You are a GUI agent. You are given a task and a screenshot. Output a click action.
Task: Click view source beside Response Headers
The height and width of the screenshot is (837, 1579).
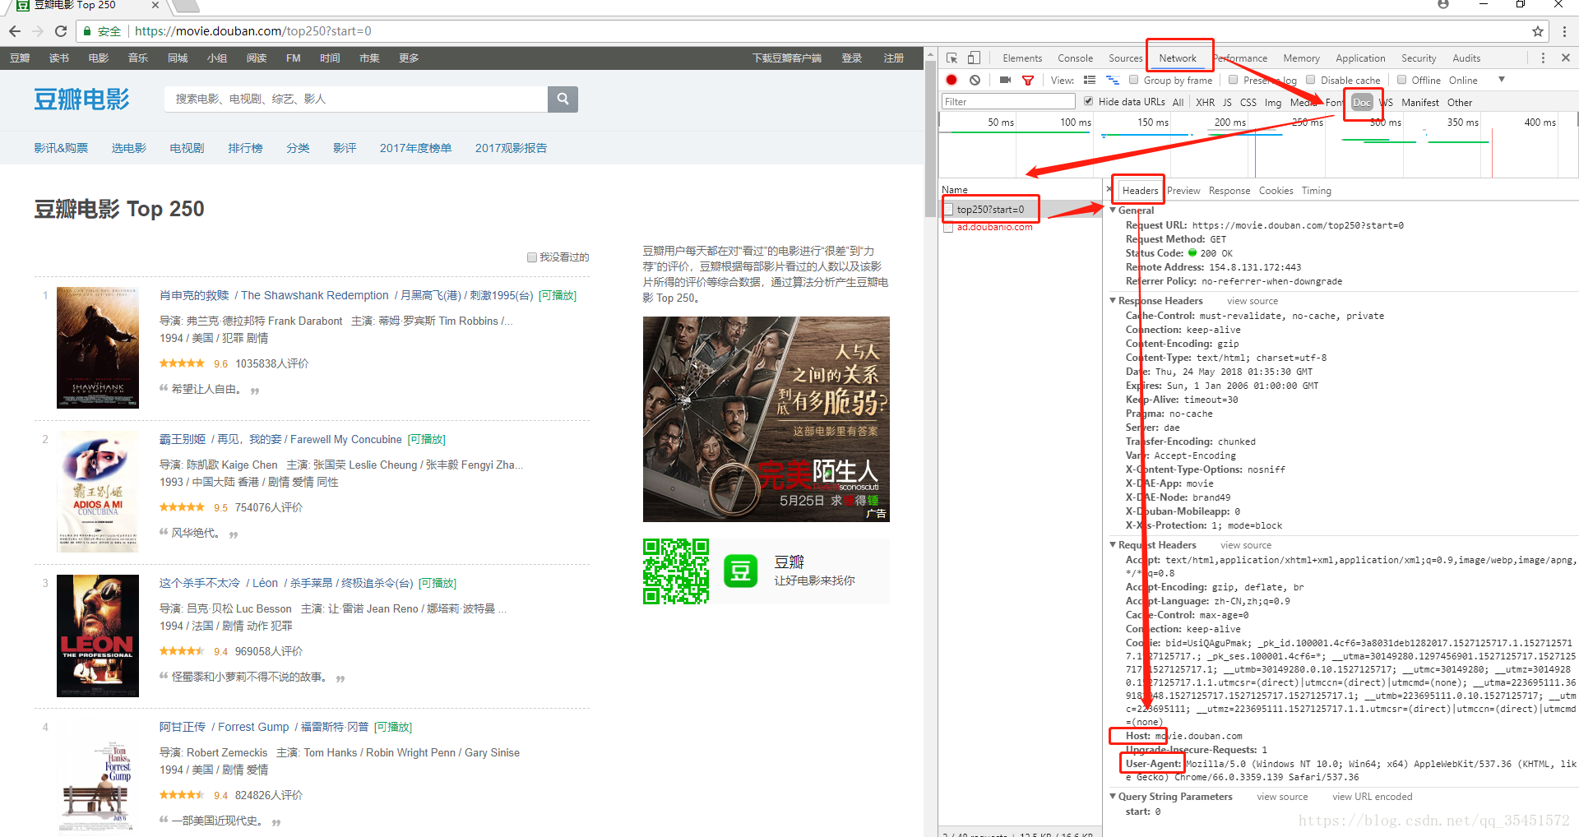(x=1253, y=301)
